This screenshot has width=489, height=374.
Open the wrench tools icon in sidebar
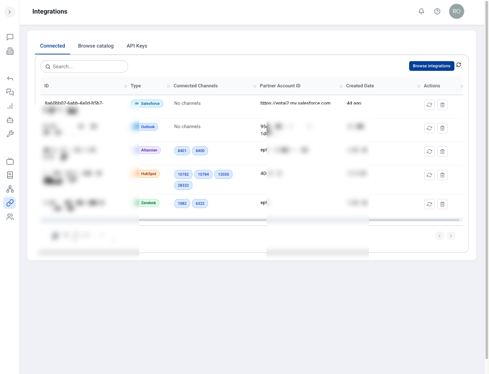point(10,134)
